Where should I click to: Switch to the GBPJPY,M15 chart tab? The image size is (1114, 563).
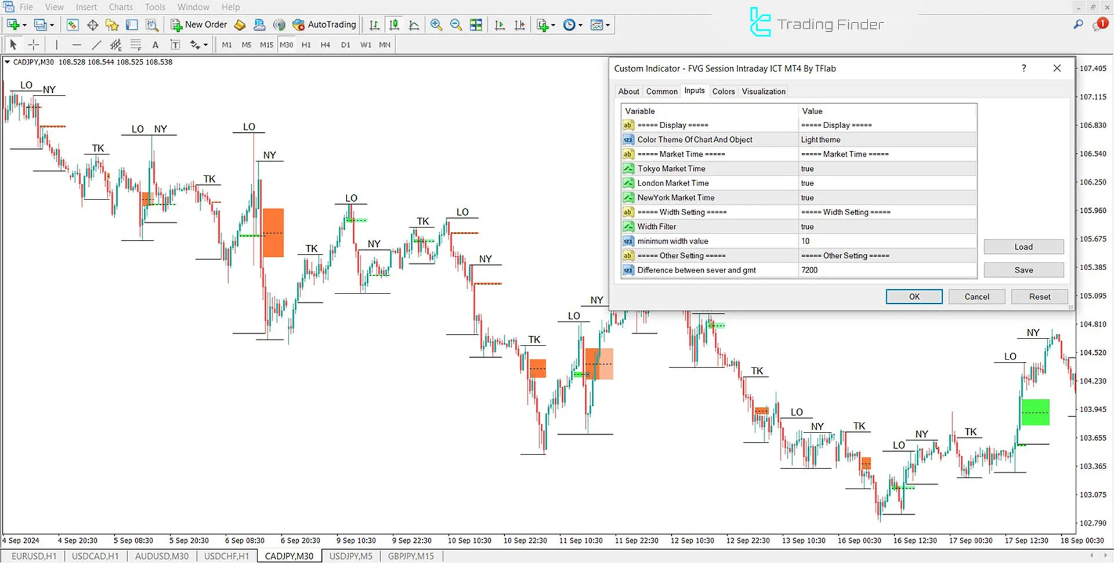click(x=411, y=556)
